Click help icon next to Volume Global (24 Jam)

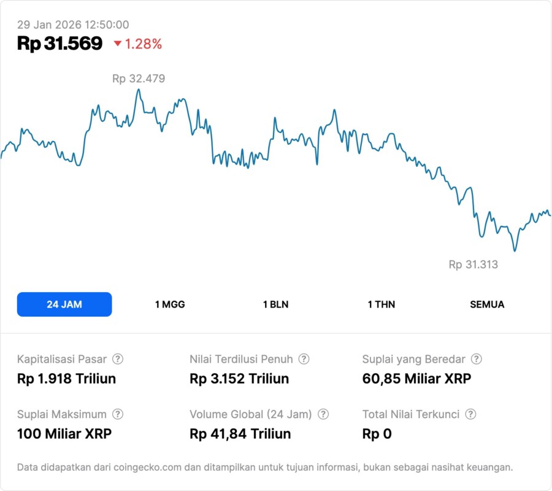[323, 414]
